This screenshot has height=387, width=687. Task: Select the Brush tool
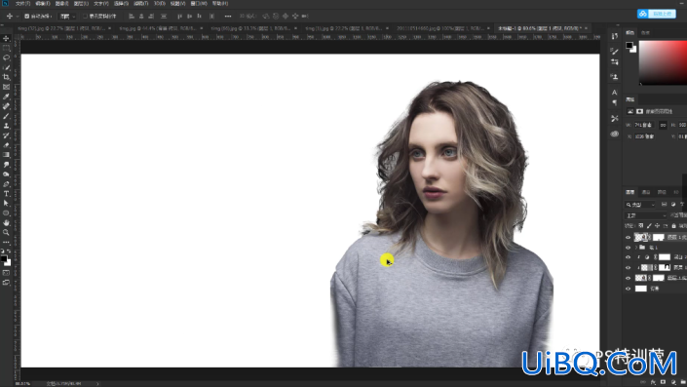(x=6, y=116)
